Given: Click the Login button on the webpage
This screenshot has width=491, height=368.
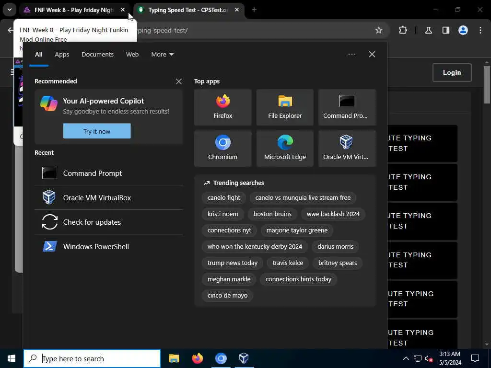Looking at the screenshot, I should (x=452, y=73).
